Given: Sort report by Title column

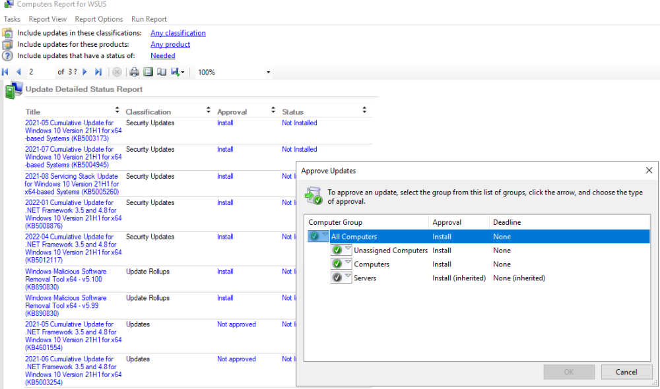Looking at the screenshot, I should point(117,109).
